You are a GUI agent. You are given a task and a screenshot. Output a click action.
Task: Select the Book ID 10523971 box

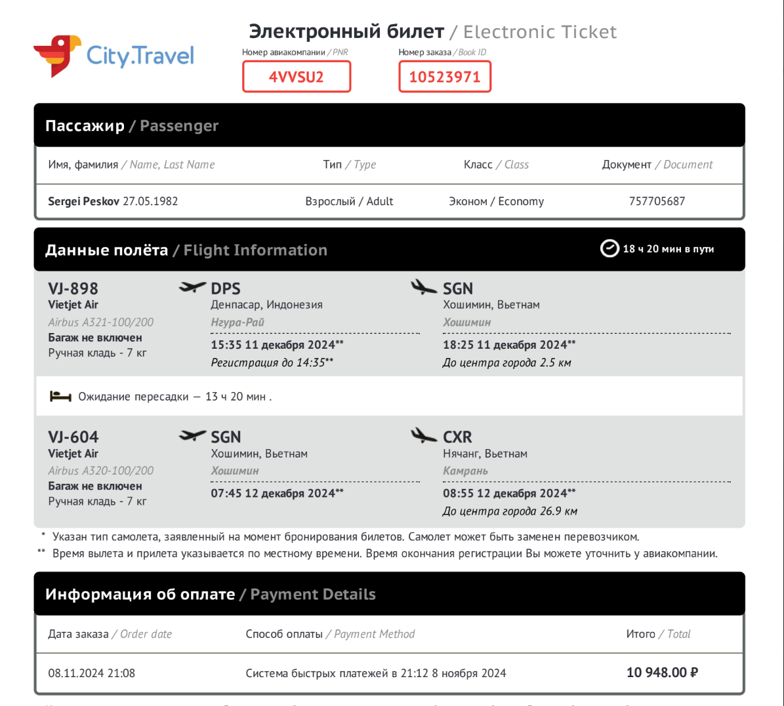pos(445,77)
